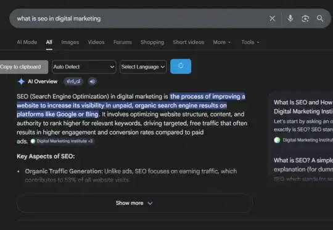333x230 pixels.
Task: Start voice search with the microphone icon
Action: [290, 18]
